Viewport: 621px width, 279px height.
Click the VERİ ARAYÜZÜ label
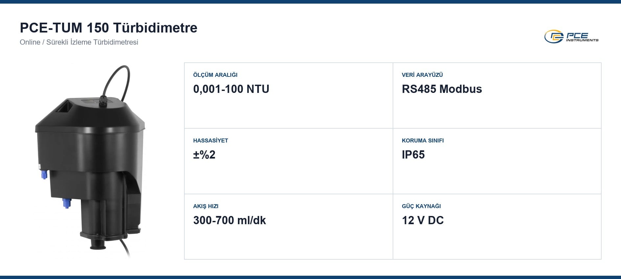[422, 75]
